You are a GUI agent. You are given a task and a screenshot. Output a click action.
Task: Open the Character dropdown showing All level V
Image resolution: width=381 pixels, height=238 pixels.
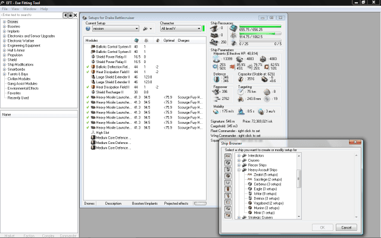point(181,29)
